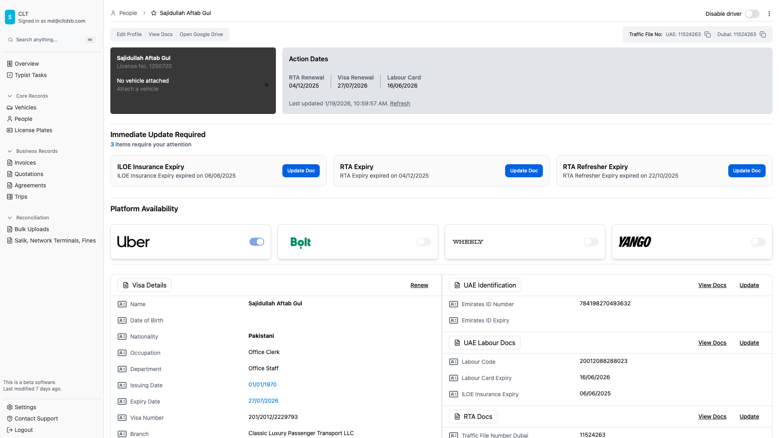Screen dimensions: 779x438
Task: Click Update Doc for ILOE Insurance Expiry
Action: [x=301, y=171]
